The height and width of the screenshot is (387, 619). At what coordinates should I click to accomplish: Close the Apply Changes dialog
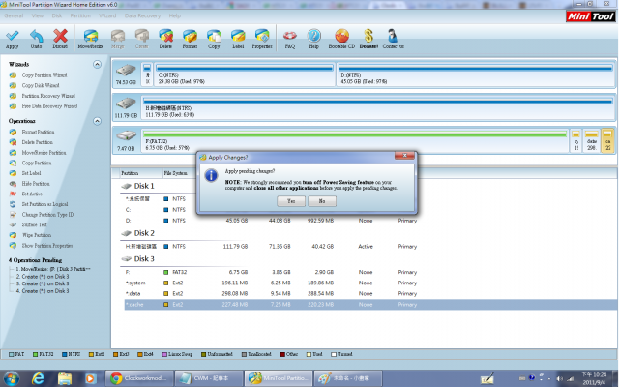(x=404, y=156)
